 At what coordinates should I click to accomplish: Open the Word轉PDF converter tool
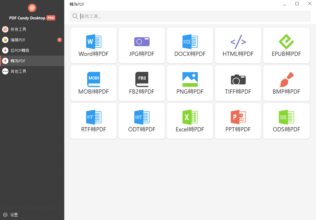93,45
